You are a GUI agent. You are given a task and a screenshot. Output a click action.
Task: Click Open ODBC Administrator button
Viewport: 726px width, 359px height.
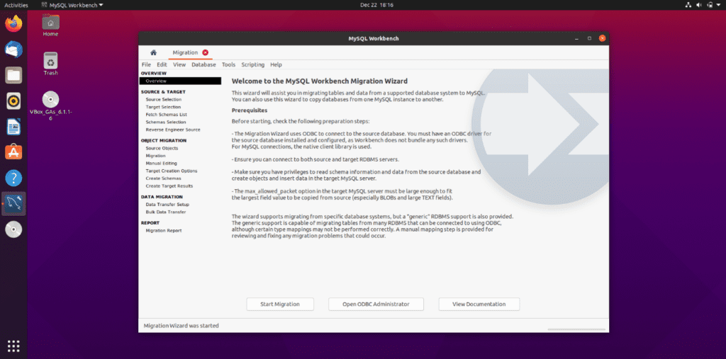[376, 304]
